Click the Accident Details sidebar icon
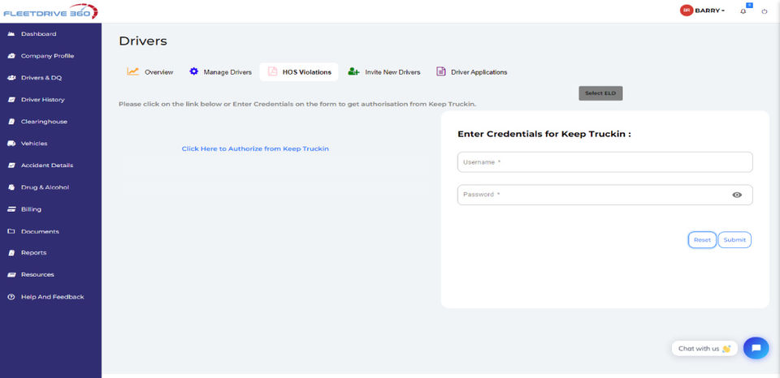 click(x=11, y=165)
